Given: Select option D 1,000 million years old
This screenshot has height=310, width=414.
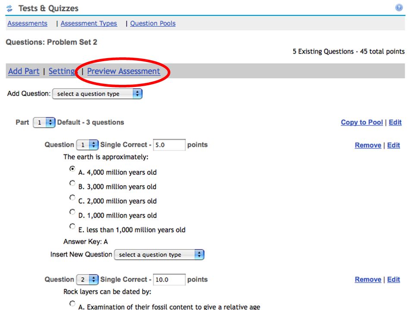Looking at the screenshot, I should 72,212.
